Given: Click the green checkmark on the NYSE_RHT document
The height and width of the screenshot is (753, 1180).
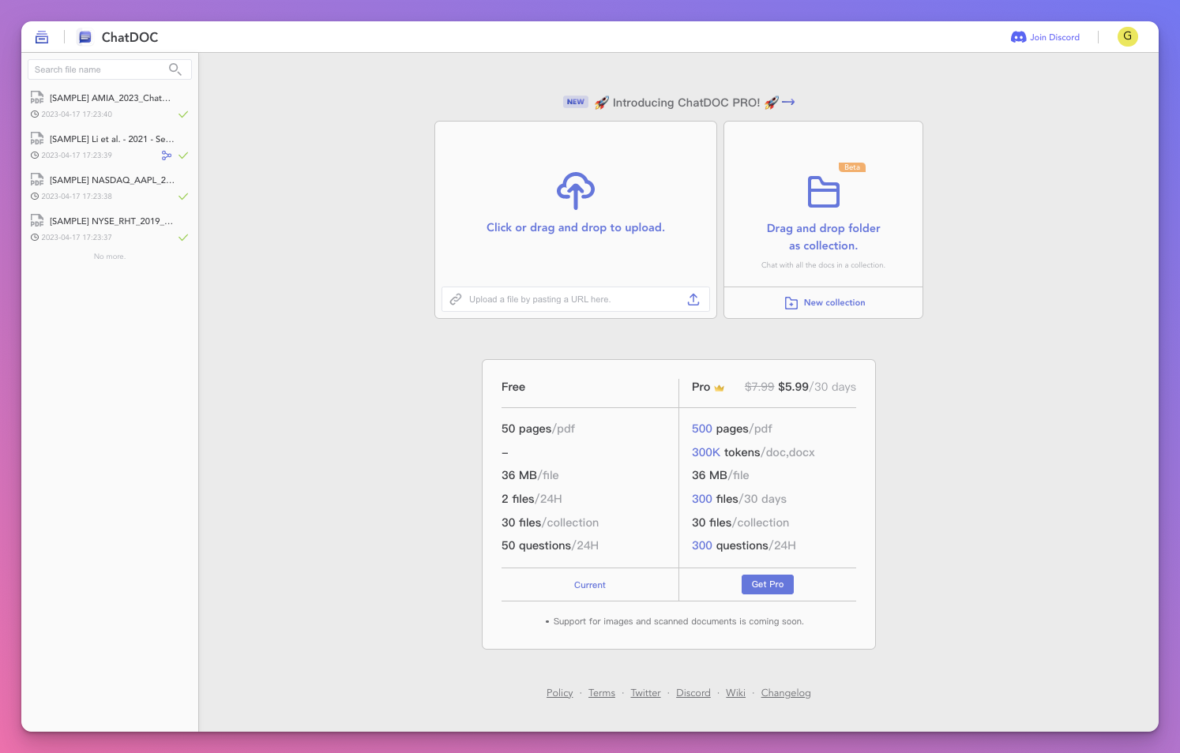Looking at the screenshot, I should pos(183,237).
